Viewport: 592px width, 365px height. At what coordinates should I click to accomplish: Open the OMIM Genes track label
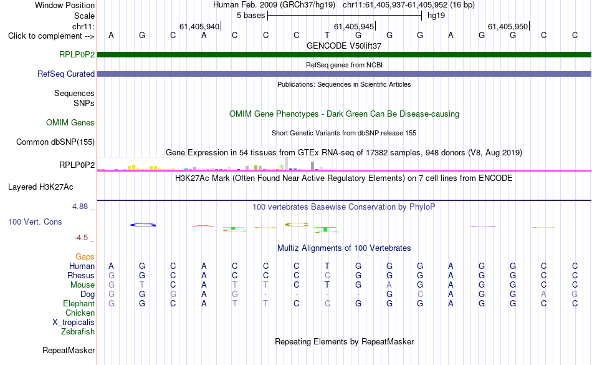click(70, 122)
